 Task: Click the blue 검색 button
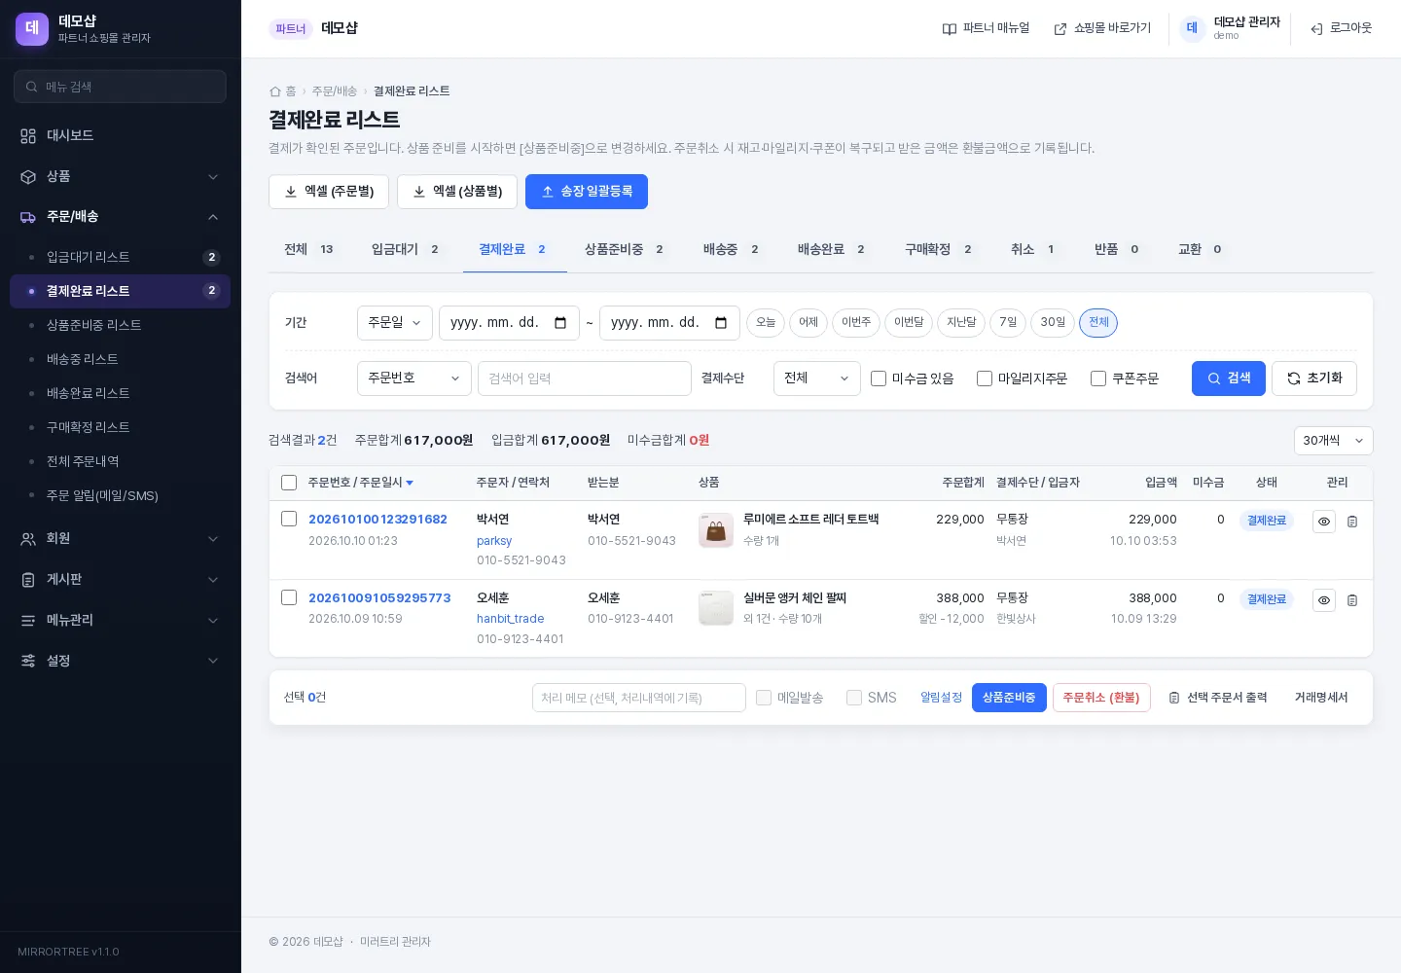(1229, 378)
